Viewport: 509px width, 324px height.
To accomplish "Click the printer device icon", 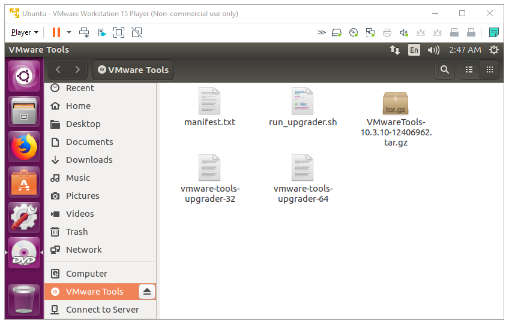I will coord(387,32).
